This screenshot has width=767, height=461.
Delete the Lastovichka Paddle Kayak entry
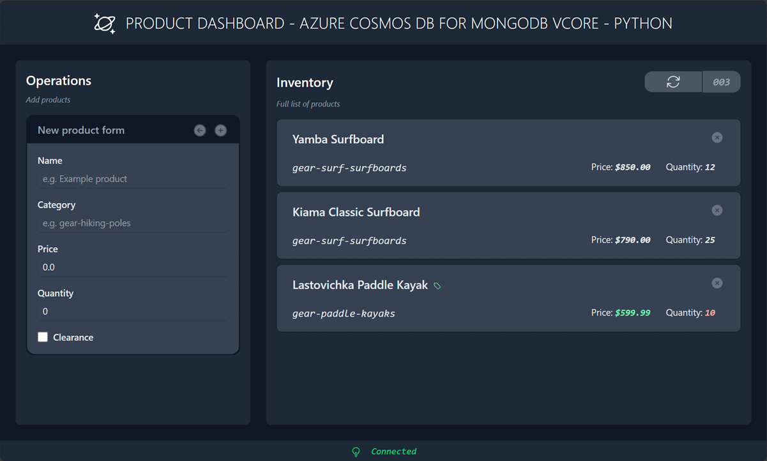tap(717, 283)
